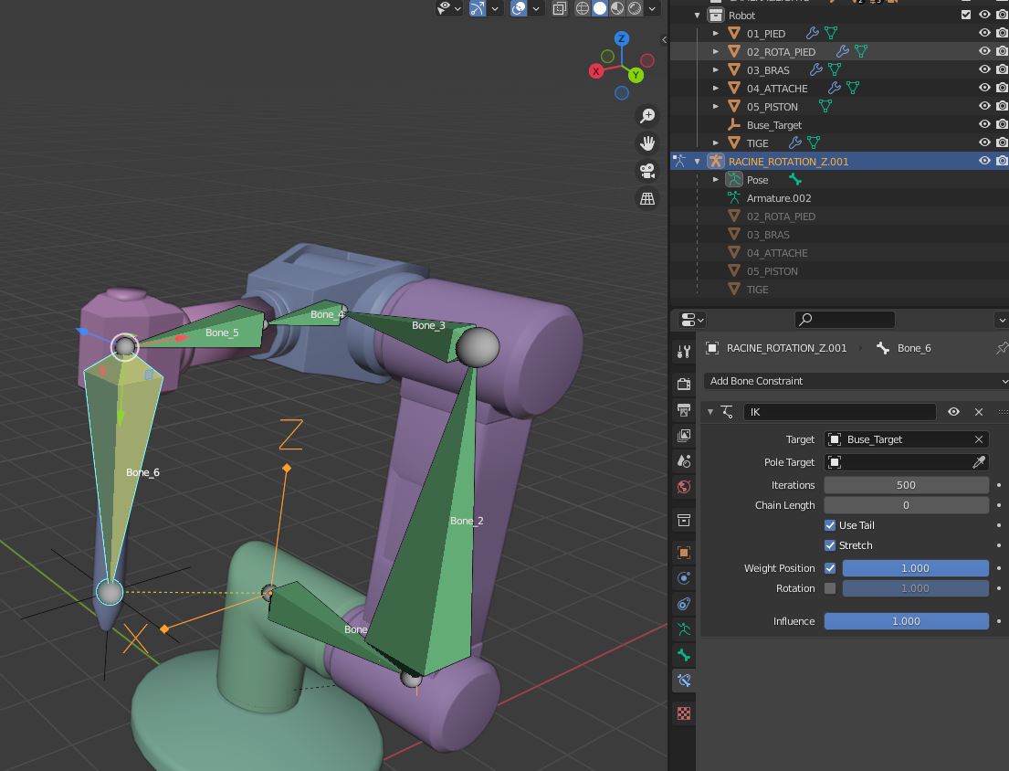Image resolution: width=1009 pixels, height=771 pixels.
Task: Switch perspective/orthographic with the grid icon
Action: 647,198
